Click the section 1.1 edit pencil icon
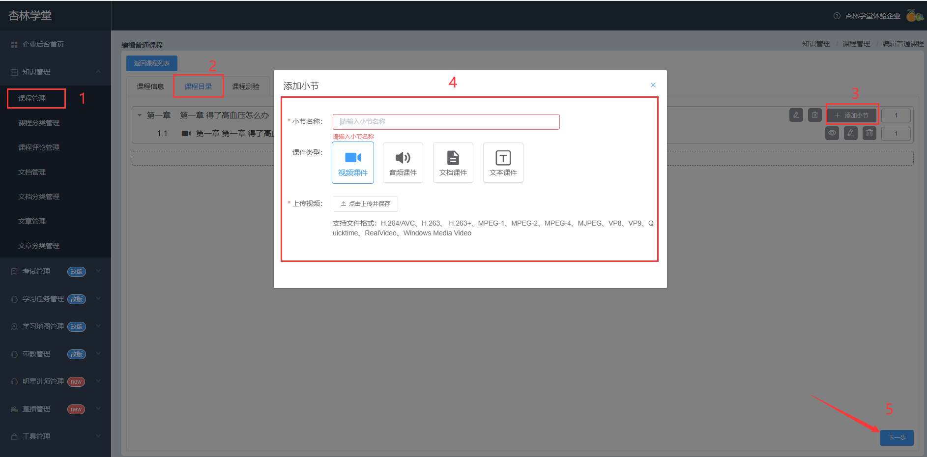The width and height of the screenshot is (927, 457). [851, 133]
